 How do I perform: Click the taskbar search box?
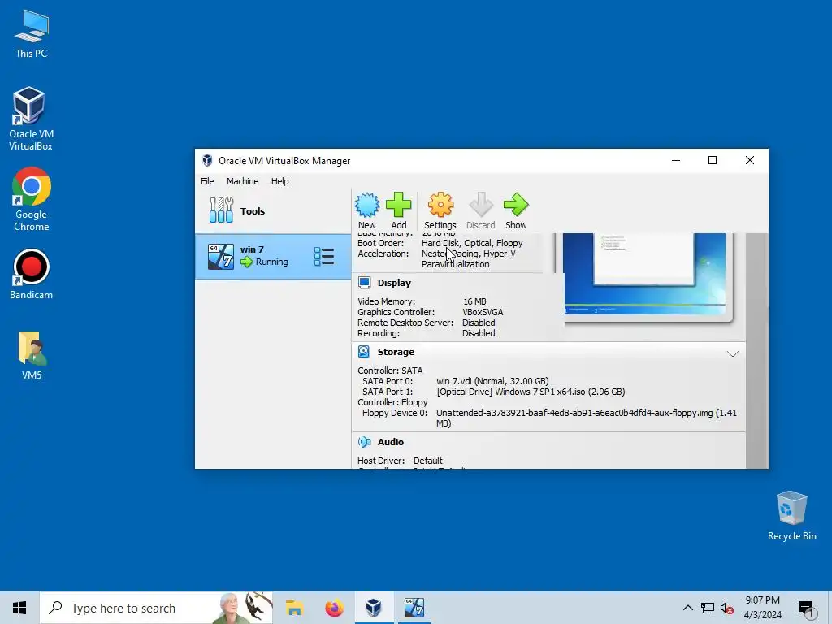tap(156, 608)
